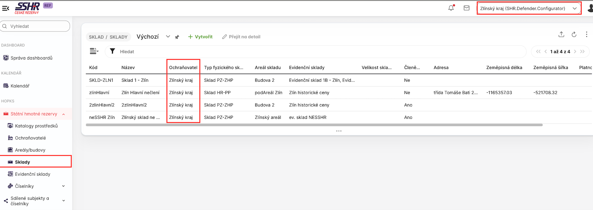
Task: Click the SKLAD breadcrumb link
Action: coord(96,37)
